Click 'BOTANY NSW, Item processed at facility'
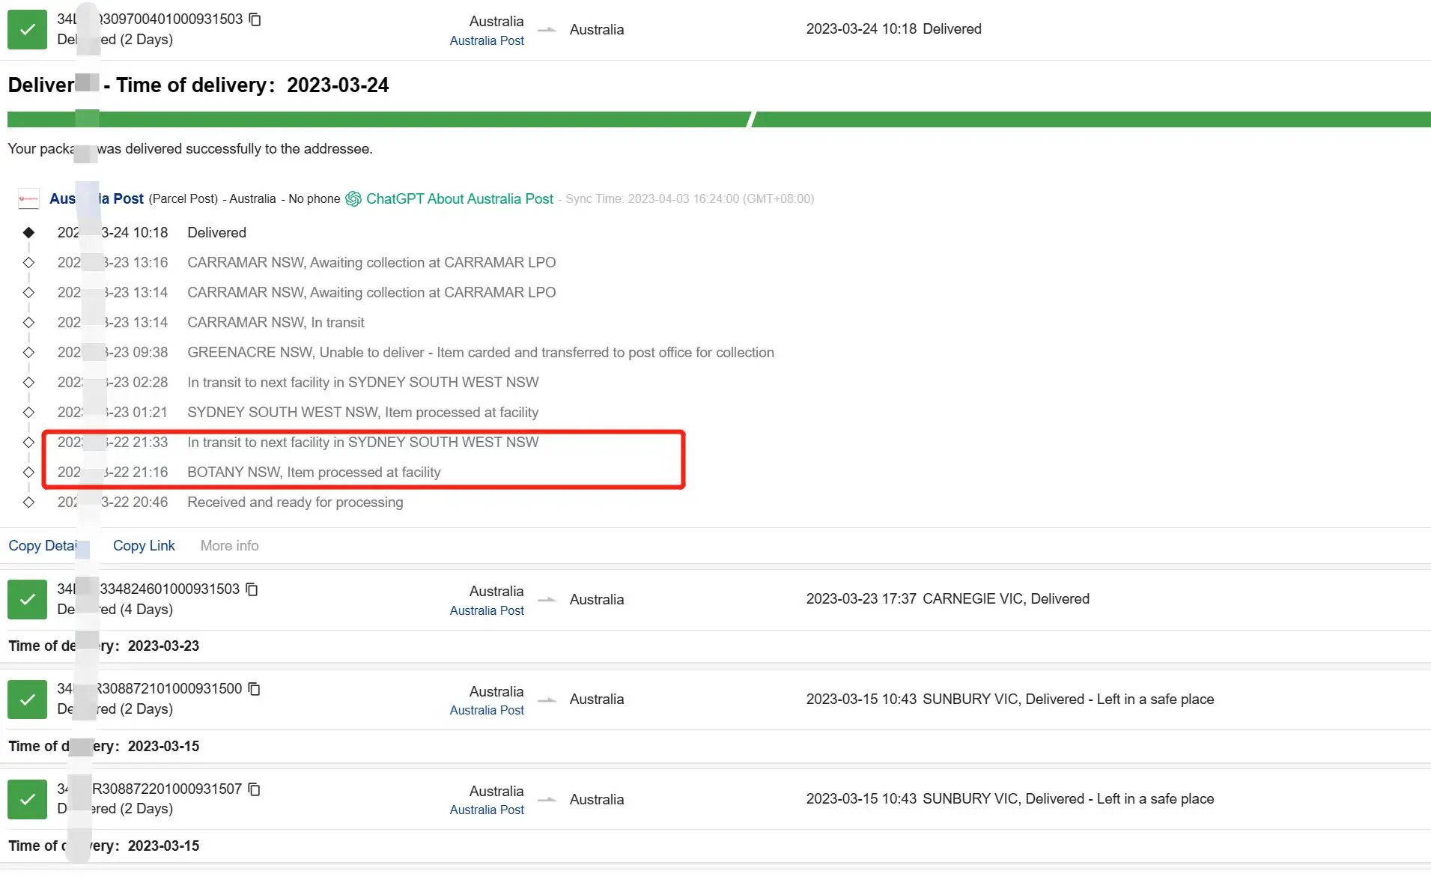 314,473
